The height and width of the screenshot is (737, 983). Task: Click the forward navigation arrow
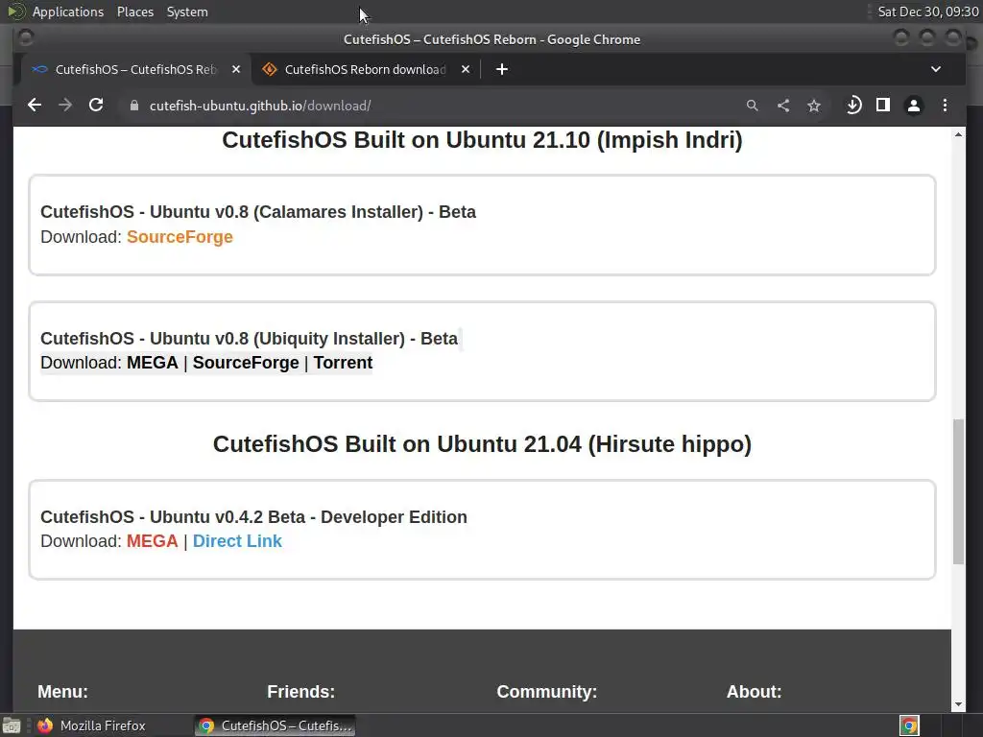[x=65, y=106]
